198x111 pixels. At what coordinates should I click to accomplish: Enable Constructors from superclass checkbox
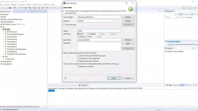coord(78,58)
